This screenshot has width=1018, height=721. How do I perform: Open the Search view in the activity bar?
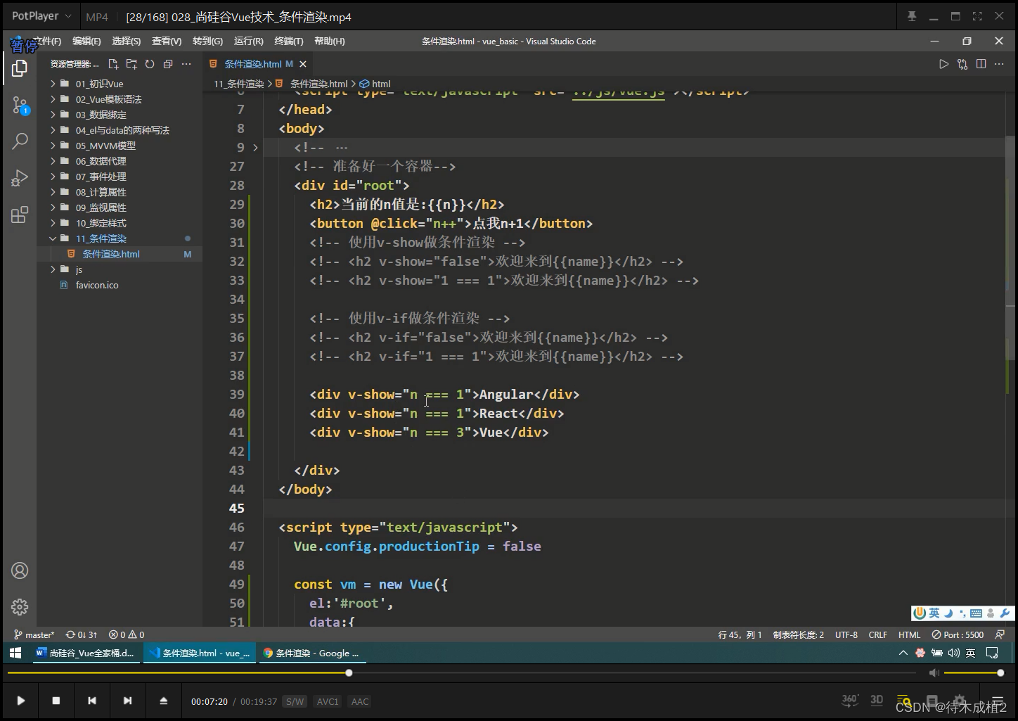(20, 141)
